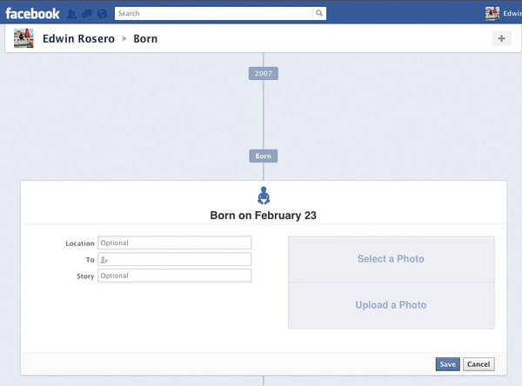The width and height of the screenshot is (522, 386).
Task: Click the plus button in profile bar
Action: (x=502, y=38)
